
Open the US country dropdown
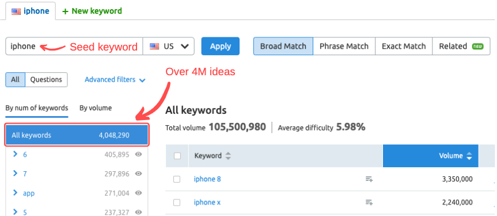(x=169, y=46)
